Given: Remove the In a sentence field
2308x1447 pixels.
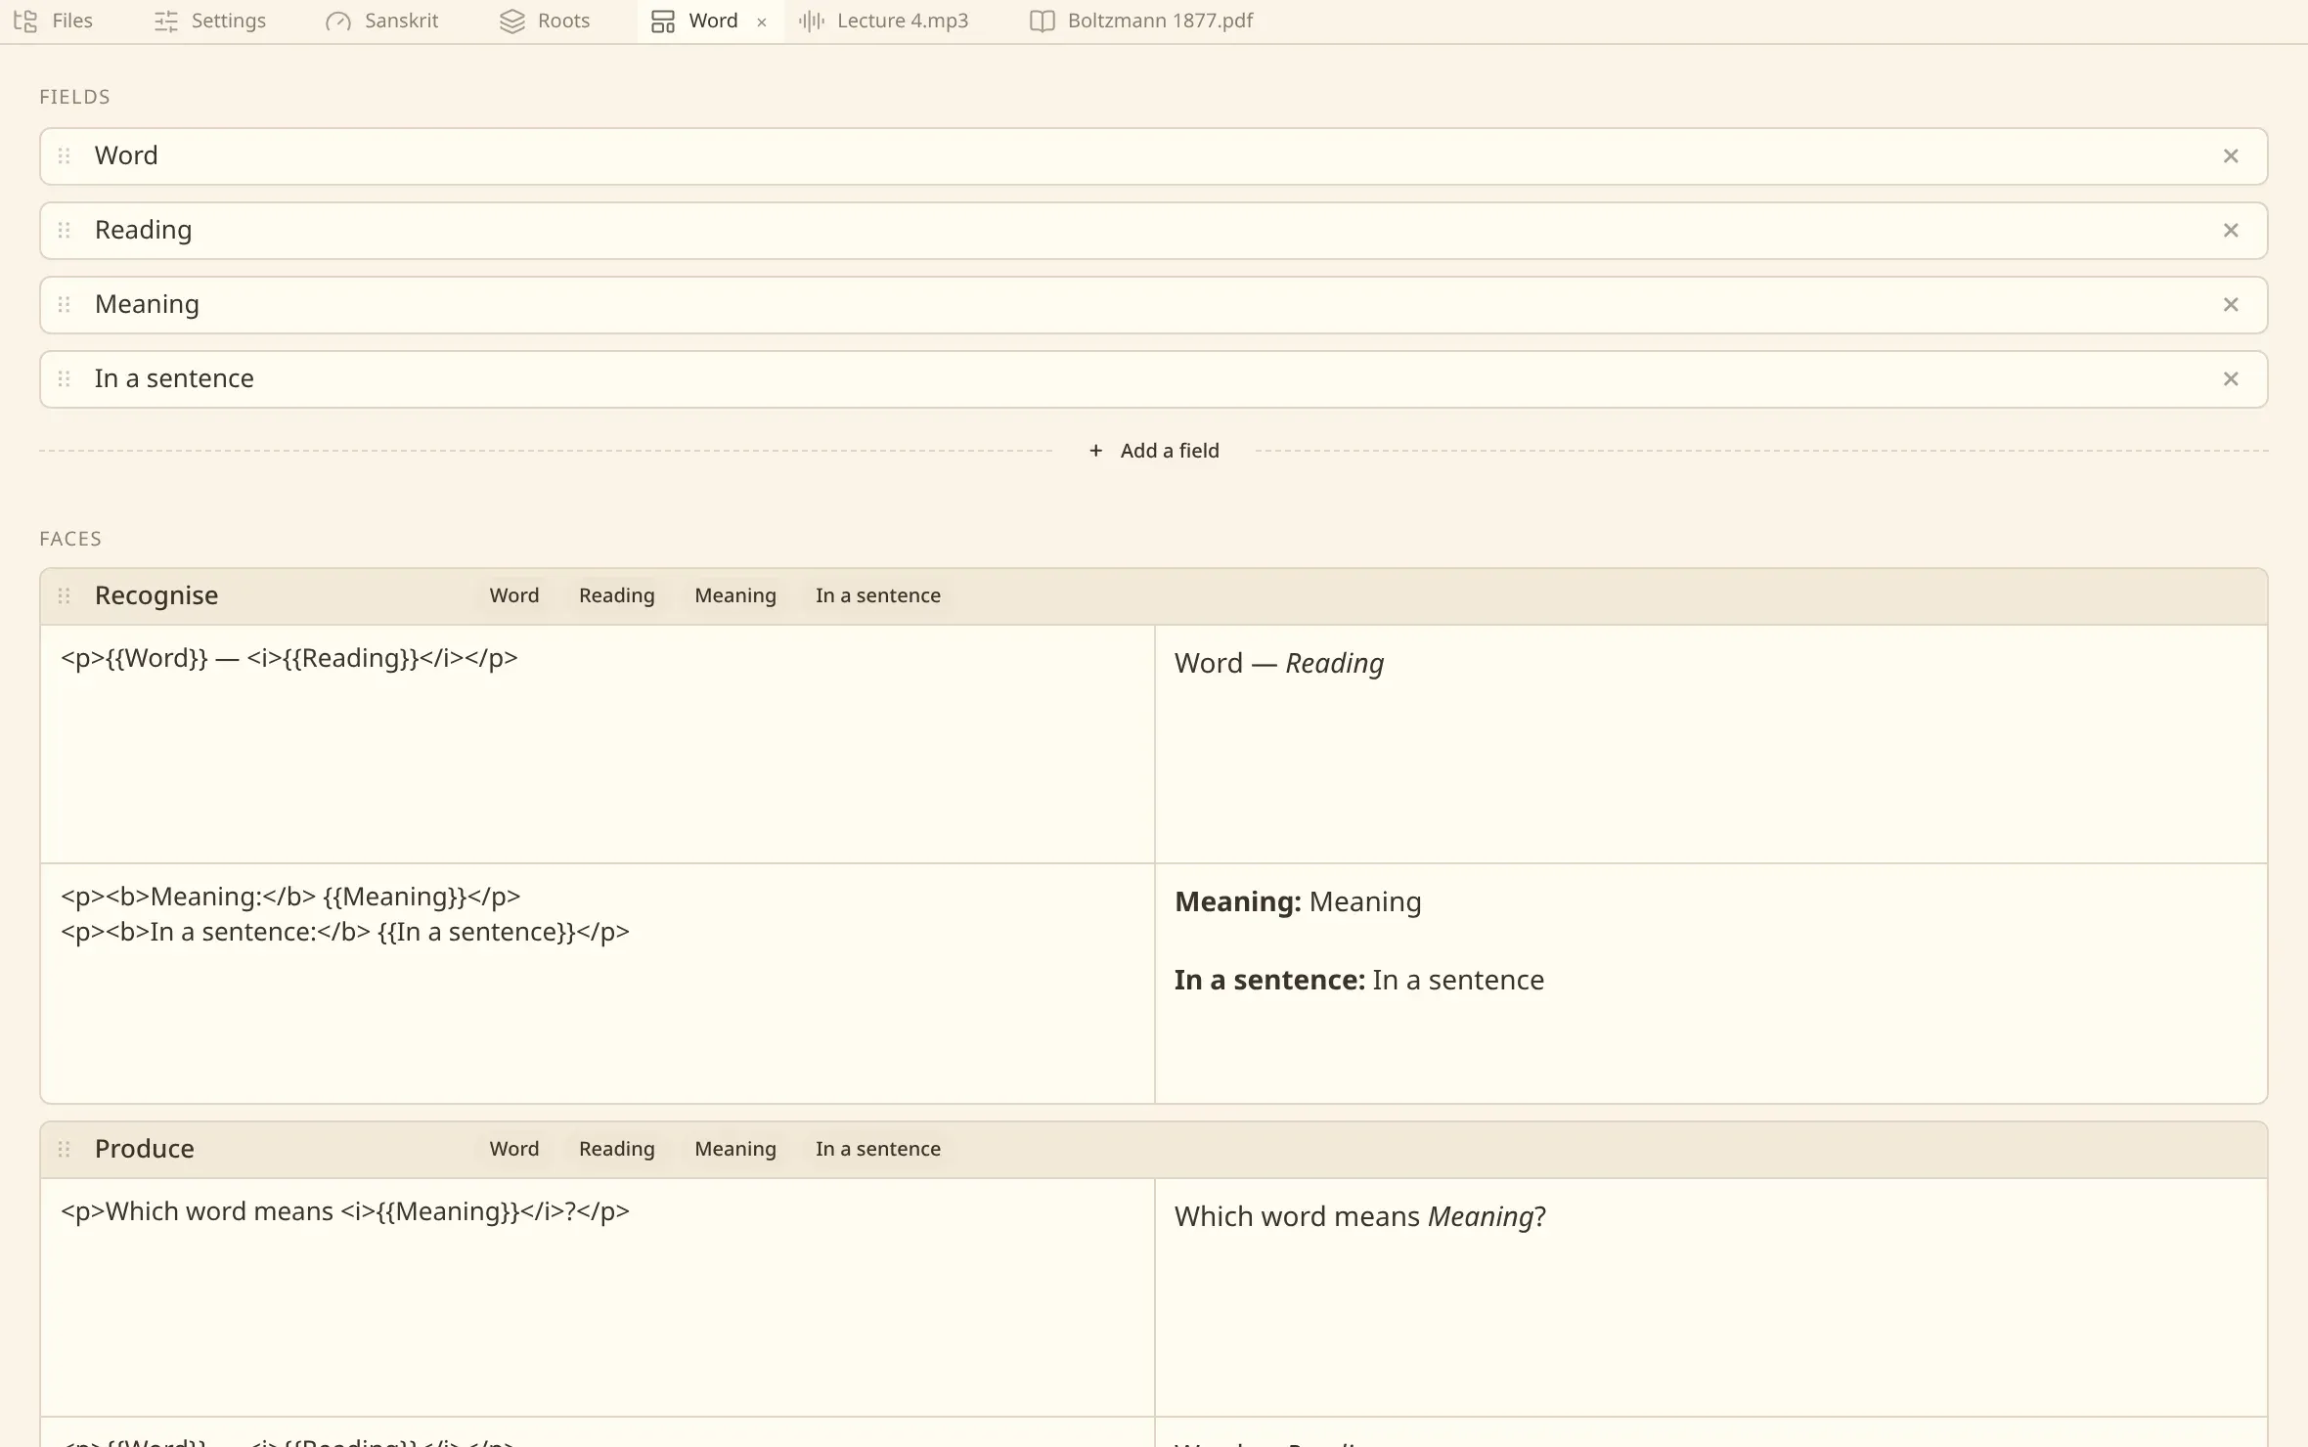Looking at the screenshot, I should click(x=2231, y=379).
